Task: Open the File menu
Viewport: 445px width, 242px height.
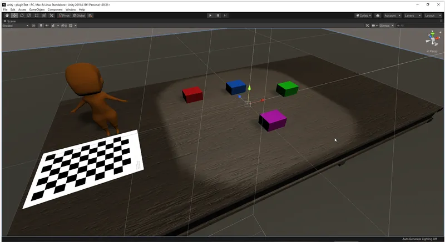Action: click(5, 9)
